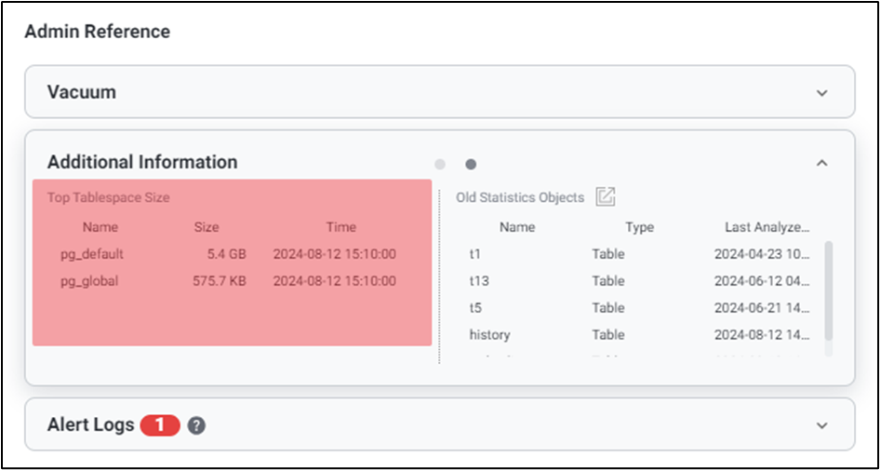Expand the Alert Logs section chevron
The width and height of the screenshot is (880, 470).
coord(821,425)
